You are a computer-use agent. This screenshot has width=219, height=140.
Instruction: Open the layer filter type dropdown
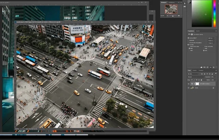point(193,74)
